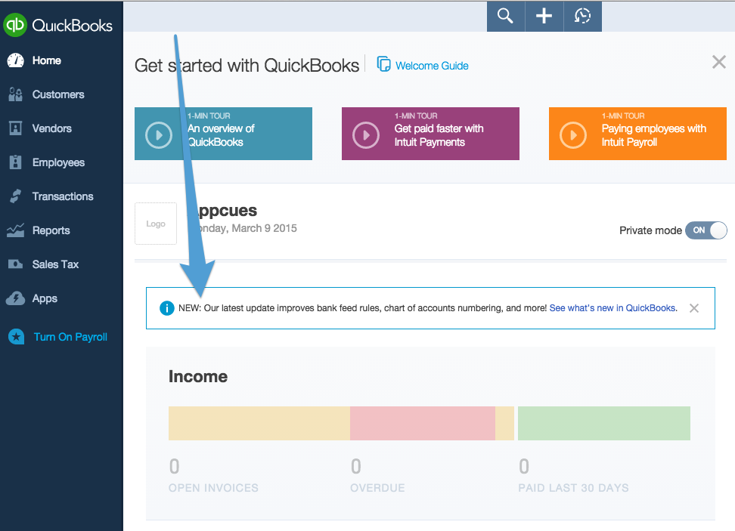Open Customers in the sidebar
735x531 pixels.
pyautogui.click(x=58, y=94)
